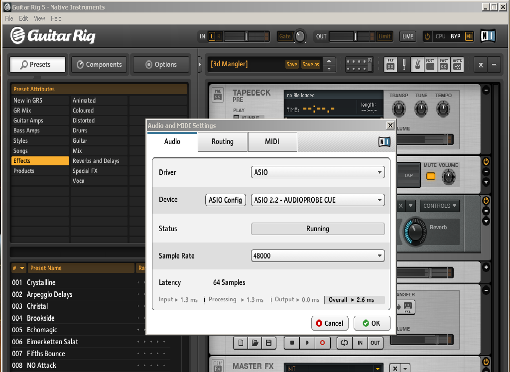Show the virtual rig kontrol icon
Screen dimensions: 510x372
click(359, 64)
